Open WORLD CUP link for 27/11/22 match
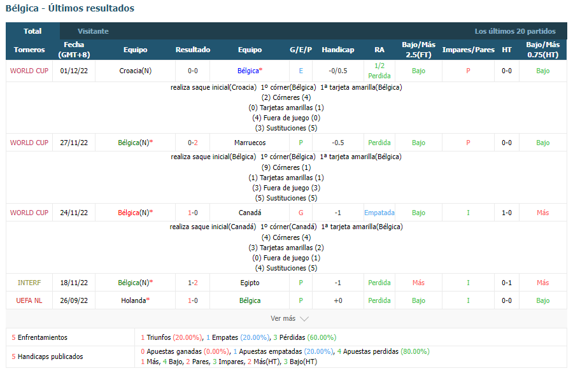The width and height of the screenshot is (573, 373). pyautogui.click(x=29, y=143)
